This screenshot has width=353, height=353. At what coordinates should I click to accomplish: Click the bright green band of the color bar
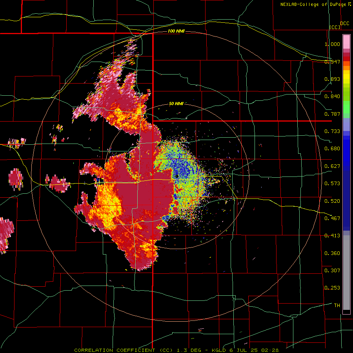[346, 107]
